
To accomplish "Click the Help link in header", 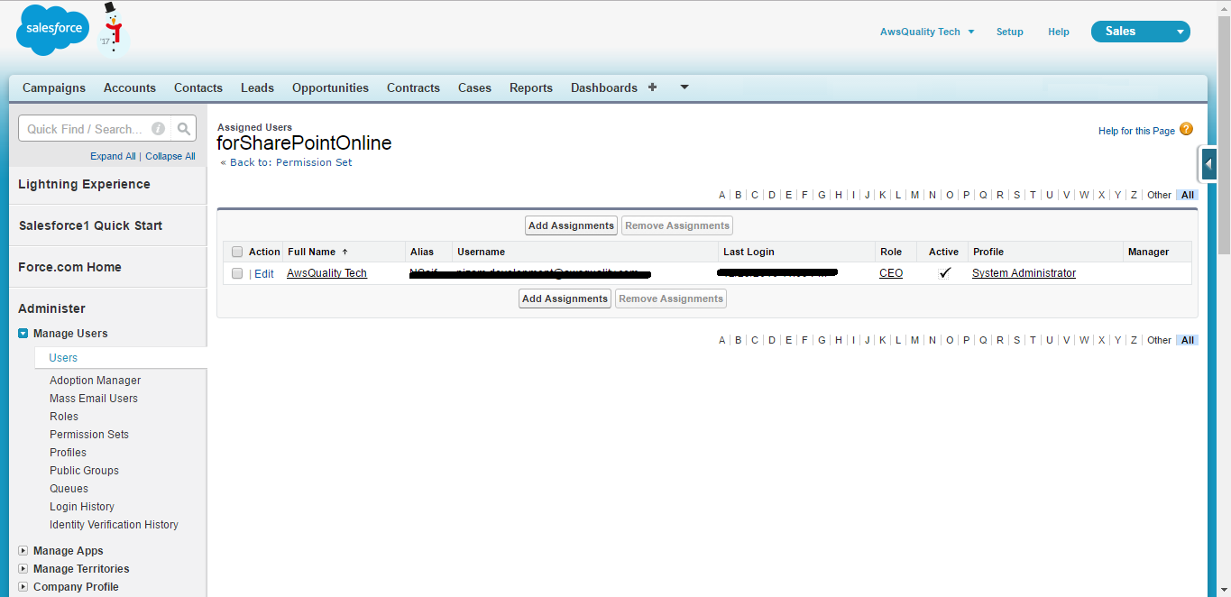I will pos(1059,32).
